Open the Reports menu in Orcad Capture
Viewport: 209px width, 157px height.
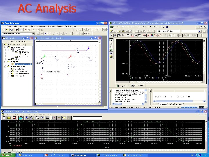51,26
